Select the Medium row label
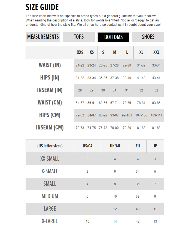 click(50, 196)
